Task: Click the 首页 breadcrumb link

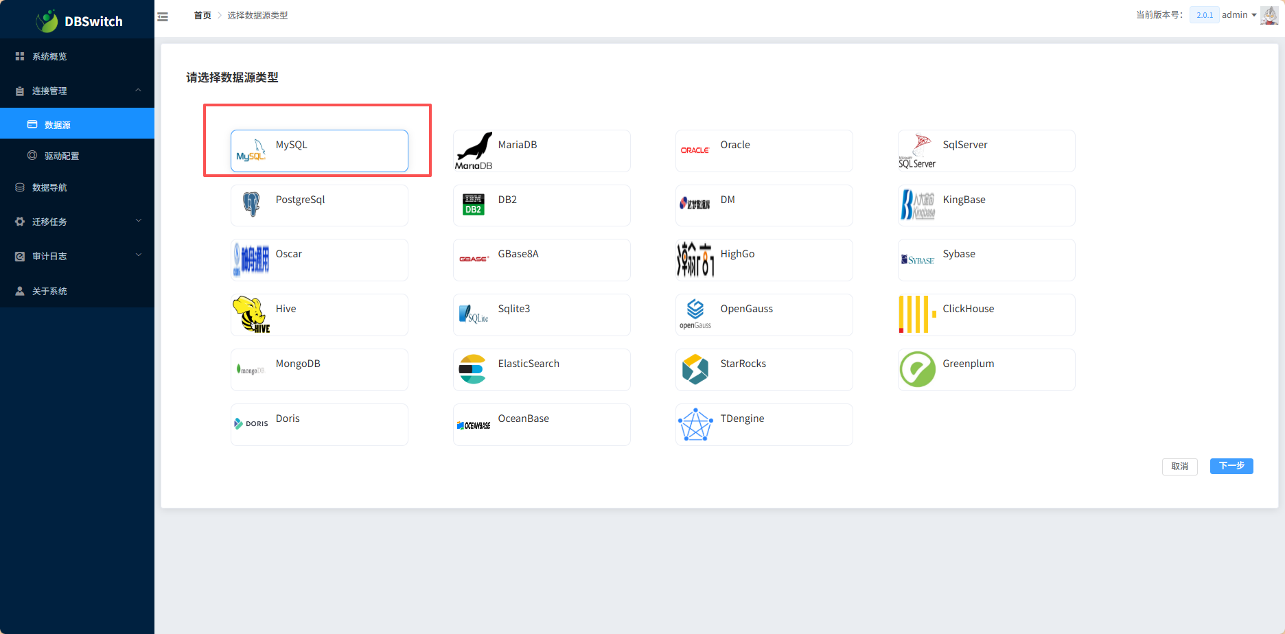Action: pyautogui.click(x=202, y=15)
